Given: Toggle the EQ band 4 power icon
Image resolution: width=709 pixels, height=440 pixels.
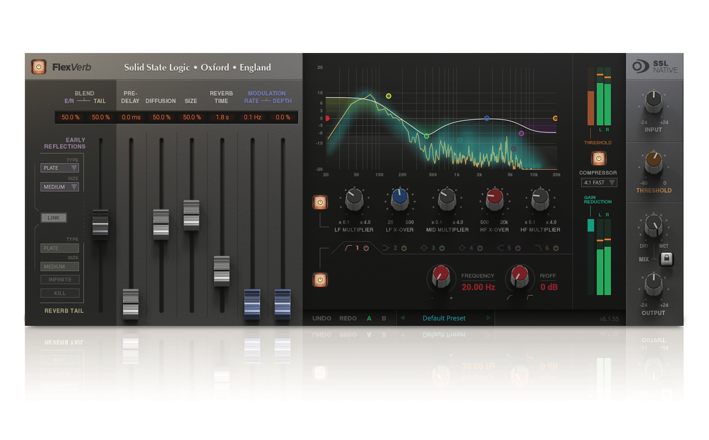Looking at the screenshot, I should (480, 248).
